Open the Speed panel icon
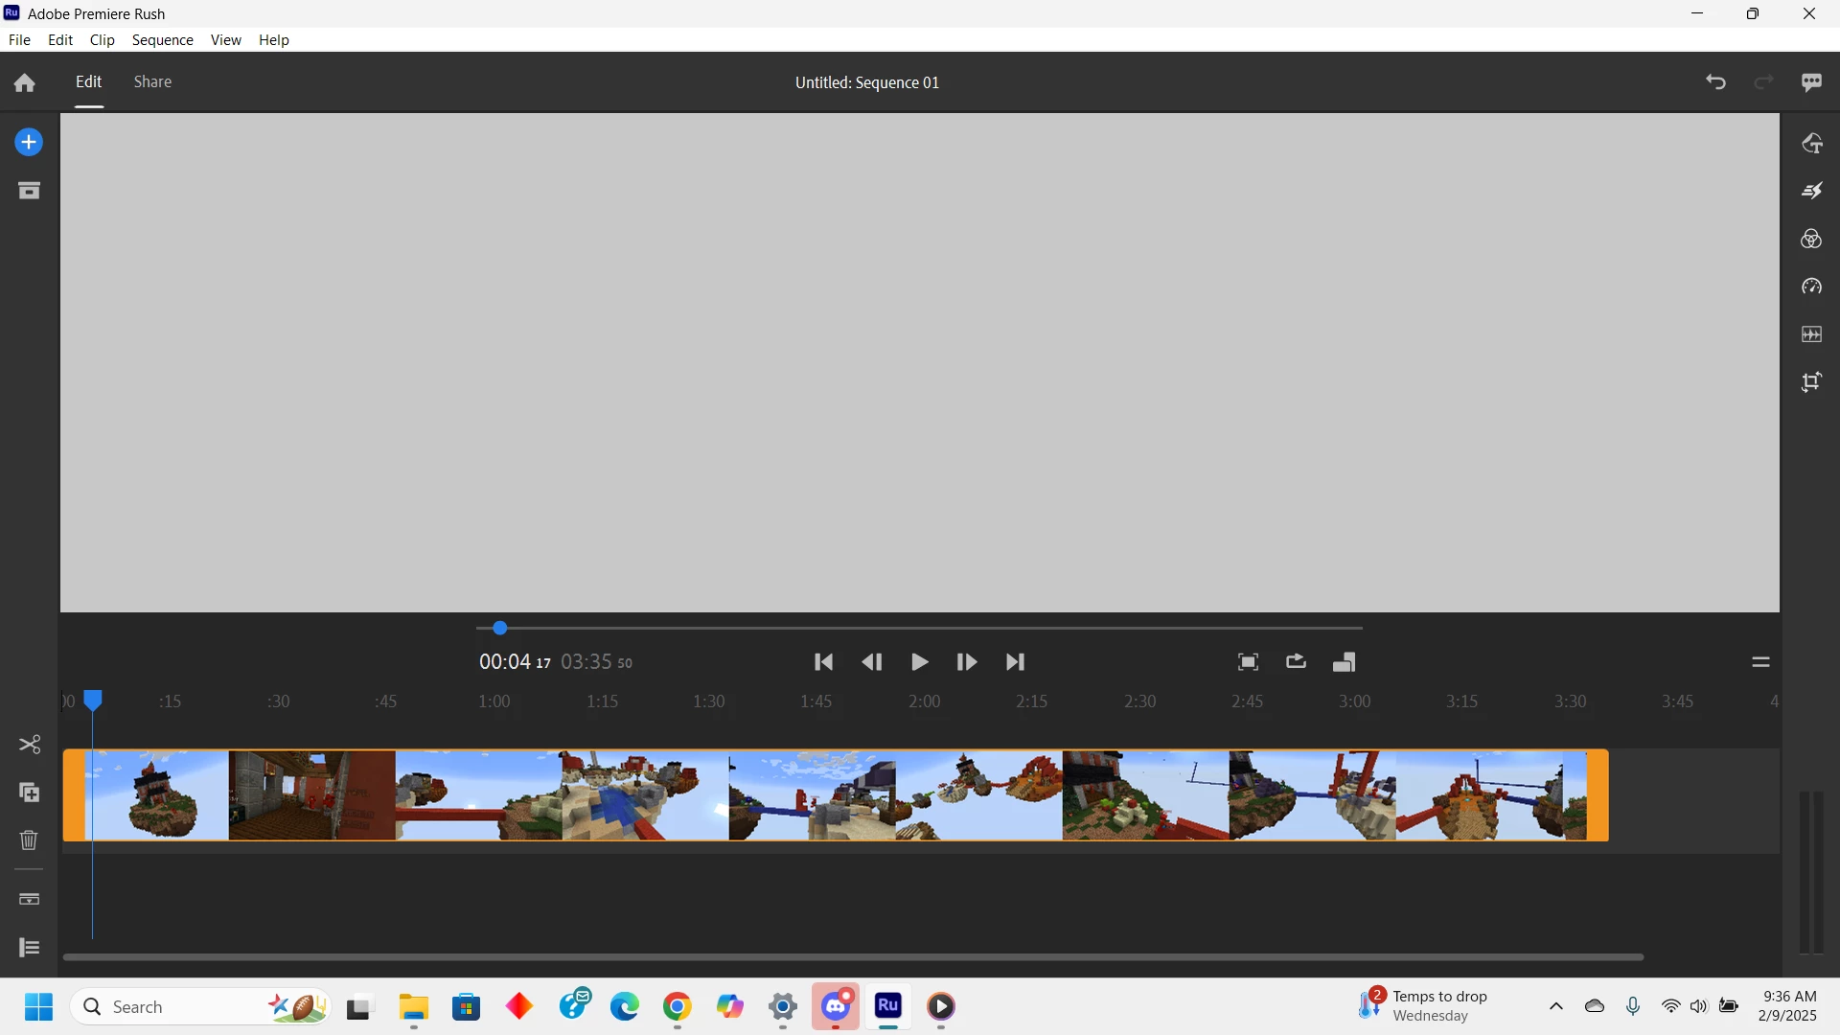The image size is (1840, 1035). click(x=1811, y=287)
